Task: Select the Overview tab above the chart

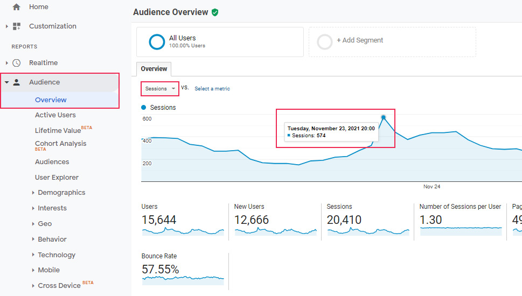Action: (154, 69)
